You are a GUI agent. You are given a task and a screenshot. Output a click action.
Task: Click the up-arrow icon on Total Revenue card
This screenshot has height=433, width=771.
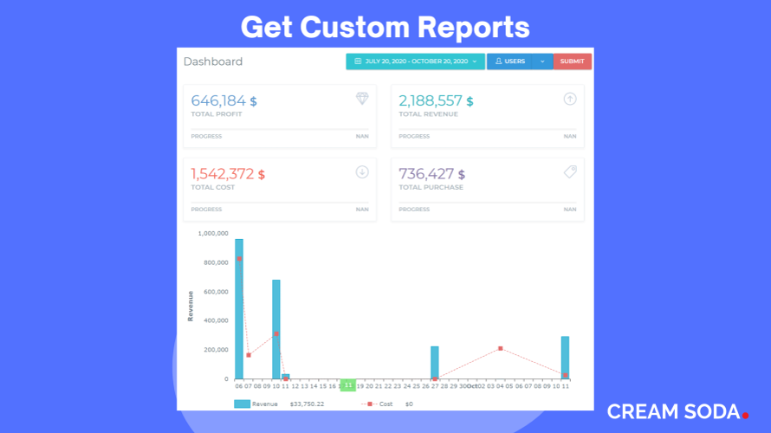pyautogui.click(x=570, y=99)
